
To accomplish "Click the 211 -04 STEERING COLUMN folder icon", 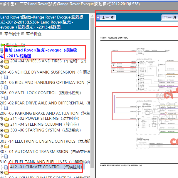I will pyautogui.click(x=6, y=125).
